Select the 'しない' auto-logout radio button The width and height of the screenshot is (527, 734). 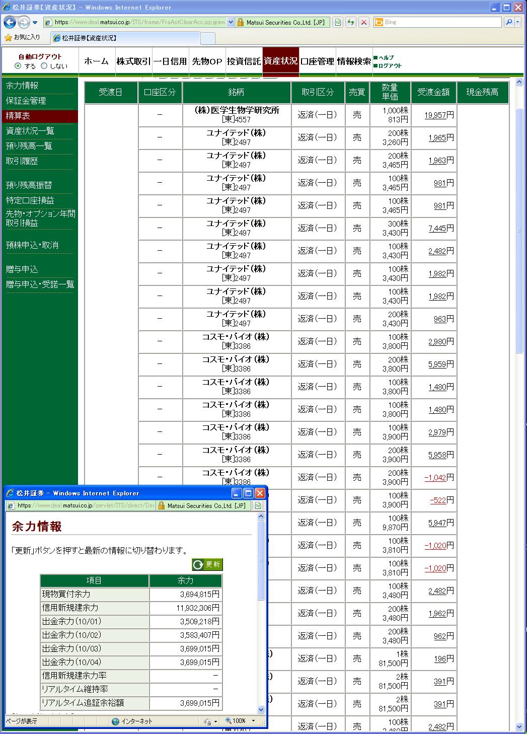pyautogui.click(x=44, y=66)
